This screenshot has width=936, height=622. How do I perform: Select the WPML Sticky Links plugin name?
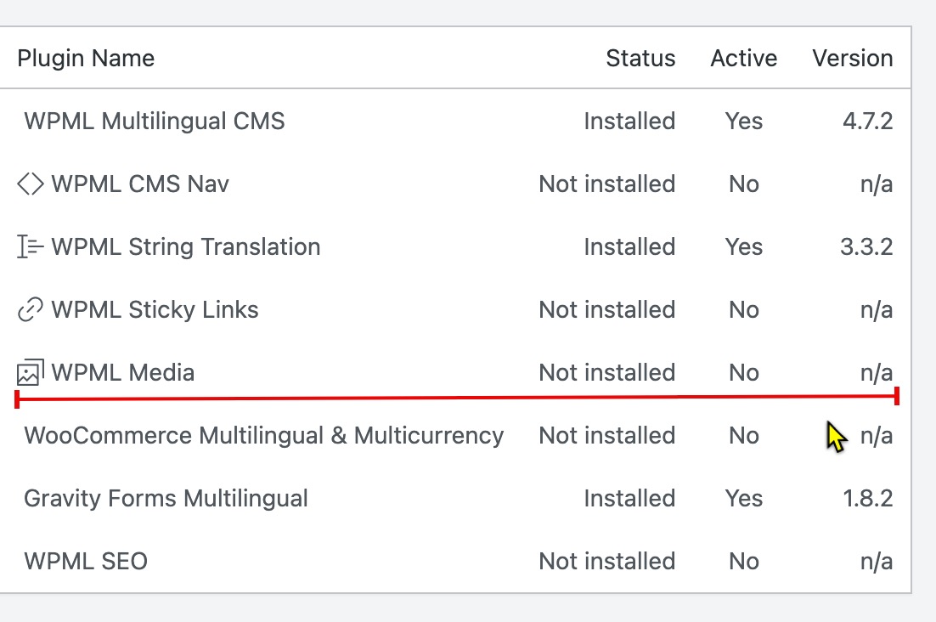coord(155,310)
